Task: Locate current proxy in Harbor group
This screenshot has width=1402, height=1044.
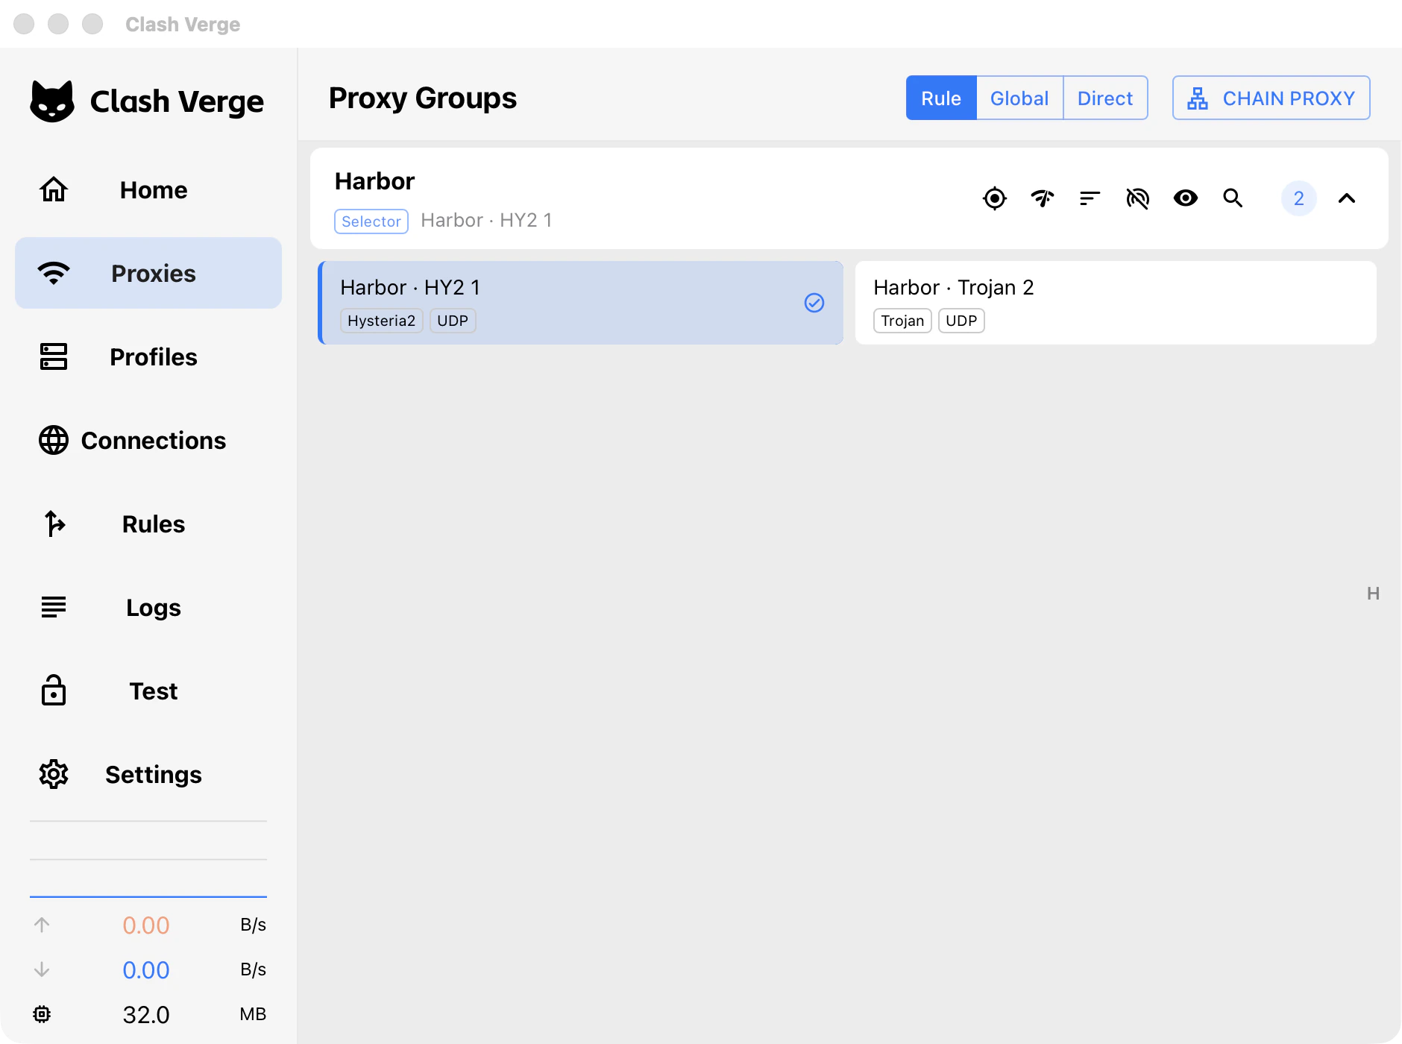Action: click(x=995, y=198)
